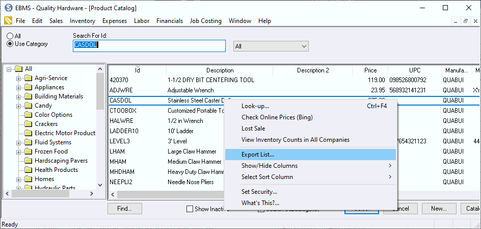
Task: Expand the Building Materials category
Action: [x=18, y=97]
